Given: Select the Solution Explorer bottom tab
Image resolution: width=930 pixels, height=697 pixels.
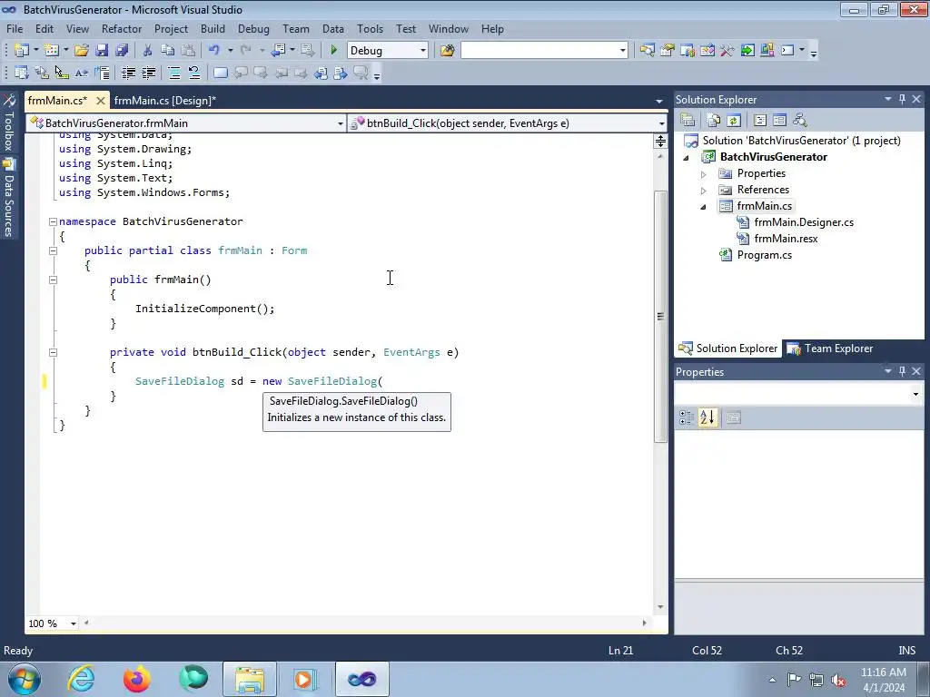Looking at the screenshot, I should [728, 348].
